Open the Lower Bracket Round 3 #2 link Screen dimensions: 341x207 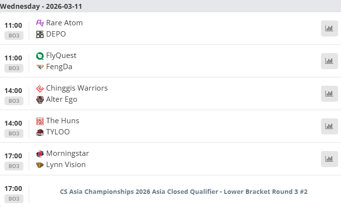tap(183, 191)
